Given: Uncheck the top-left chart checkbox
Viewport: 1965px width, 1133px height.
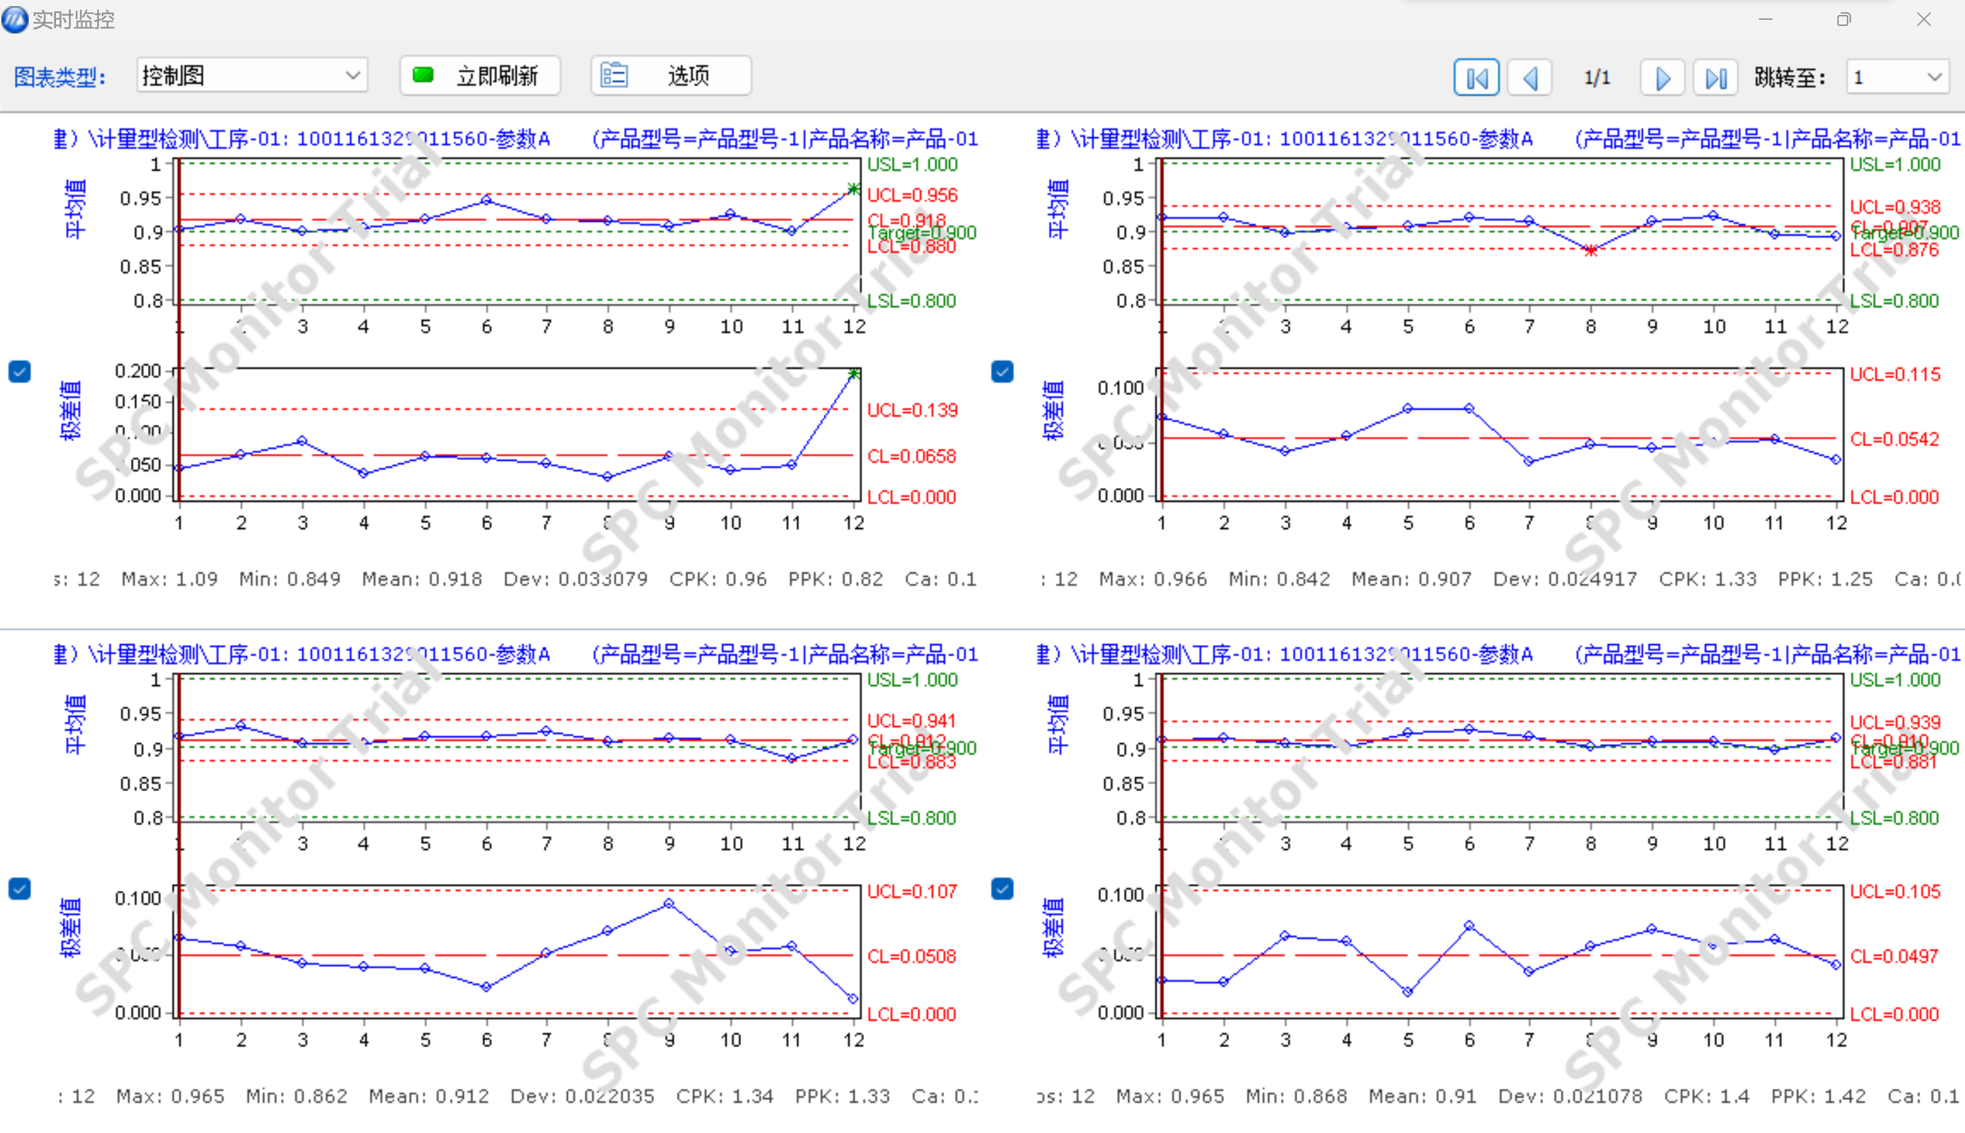Looking at the screenshot, I should (x=20, y=372).
